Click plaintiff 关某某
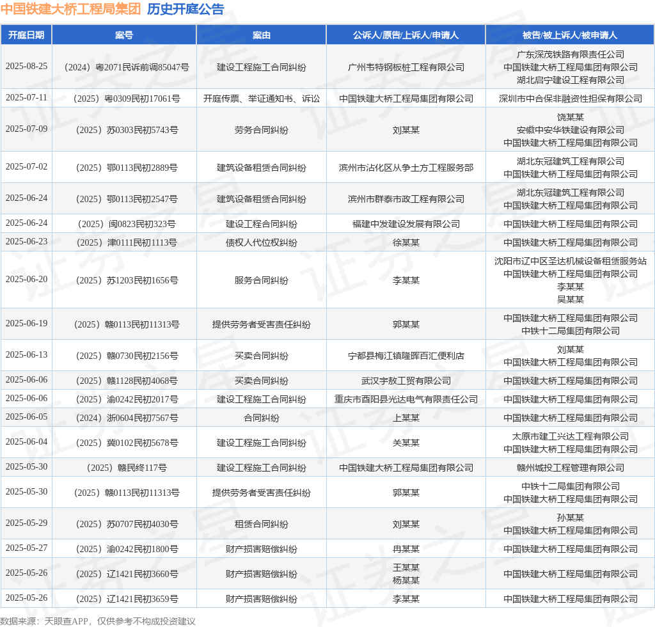The image size is (655, 627). click(406, 443)
